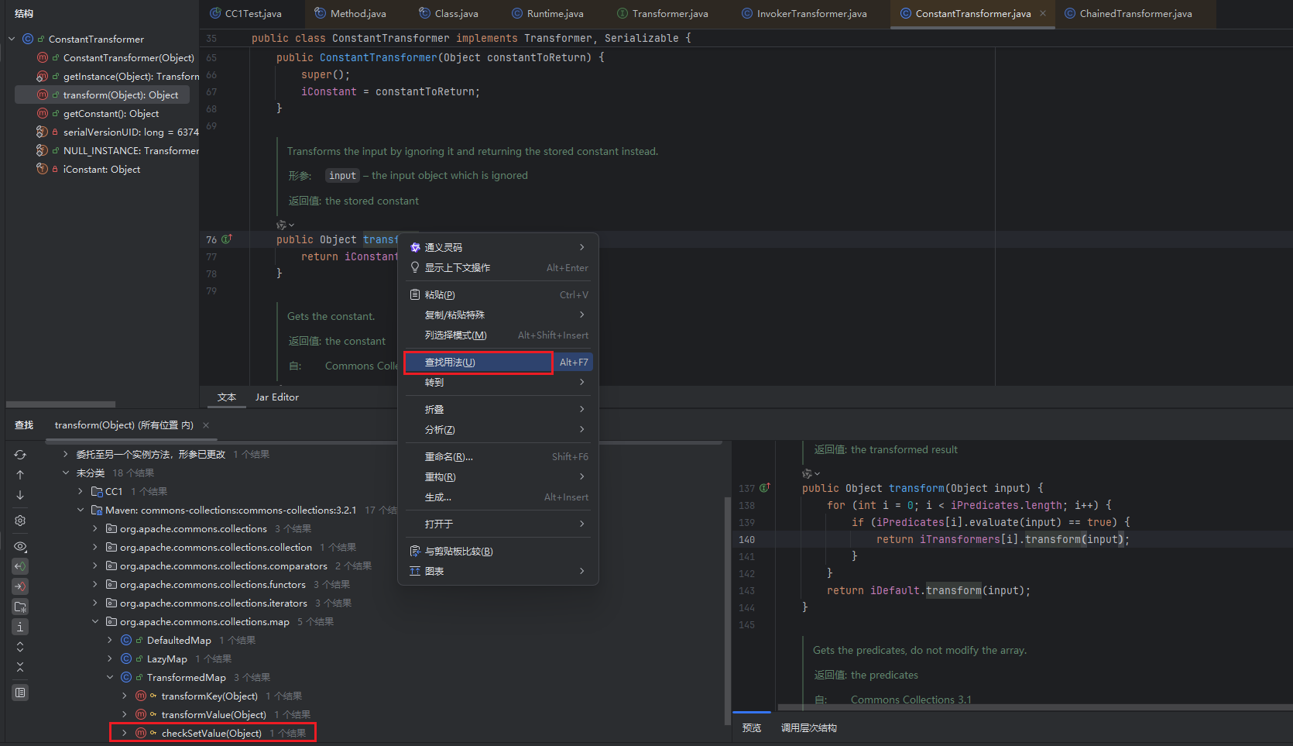Image resolution: width=1293 pixels, height=746 pixels.
Task: Click the expand all results icon
Action: (20, 647)
